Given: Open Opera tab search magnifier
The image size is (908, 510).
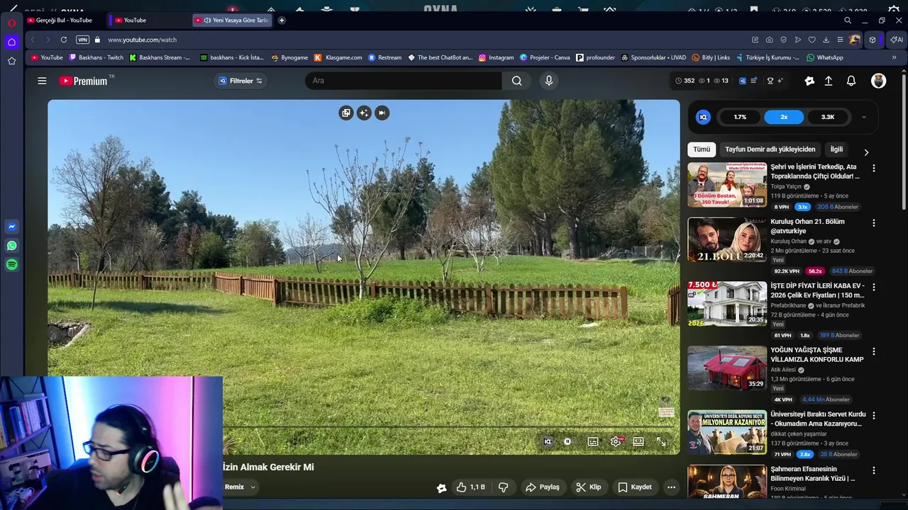Looking at the screenshot, I should [848, 21].
